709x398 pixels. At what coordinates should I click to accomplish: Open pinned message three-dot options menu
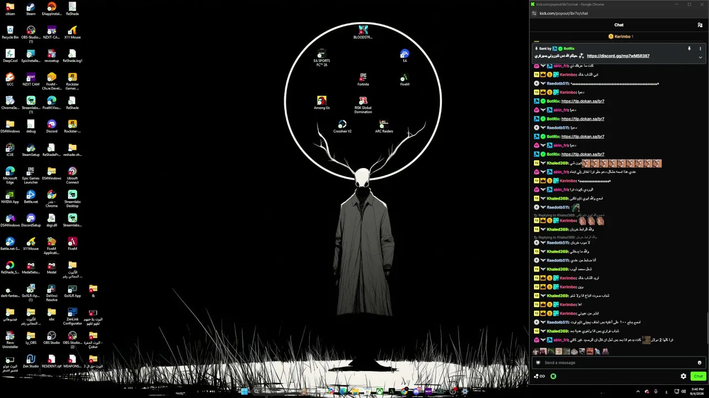click(700, 49)
